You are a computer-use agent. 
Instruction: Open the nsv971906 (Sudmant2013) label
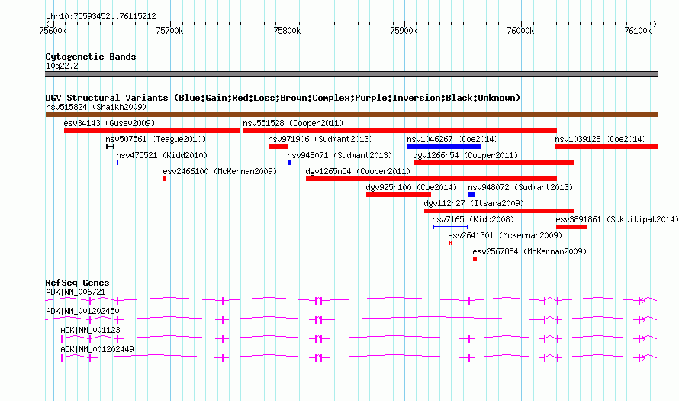[x=320, y=139]
